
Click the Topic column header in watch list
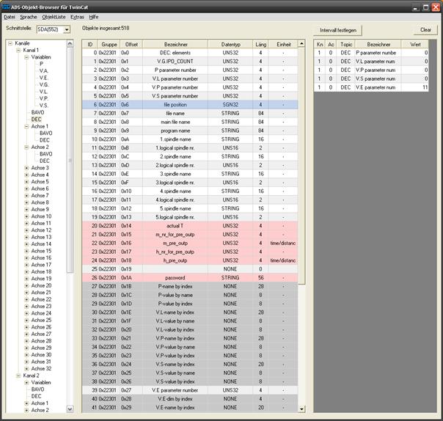click(345, 44)
